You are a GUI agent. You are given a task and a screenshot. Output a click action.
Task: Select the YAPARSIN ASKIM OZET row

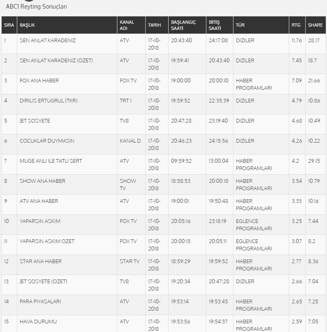point(164,245)
